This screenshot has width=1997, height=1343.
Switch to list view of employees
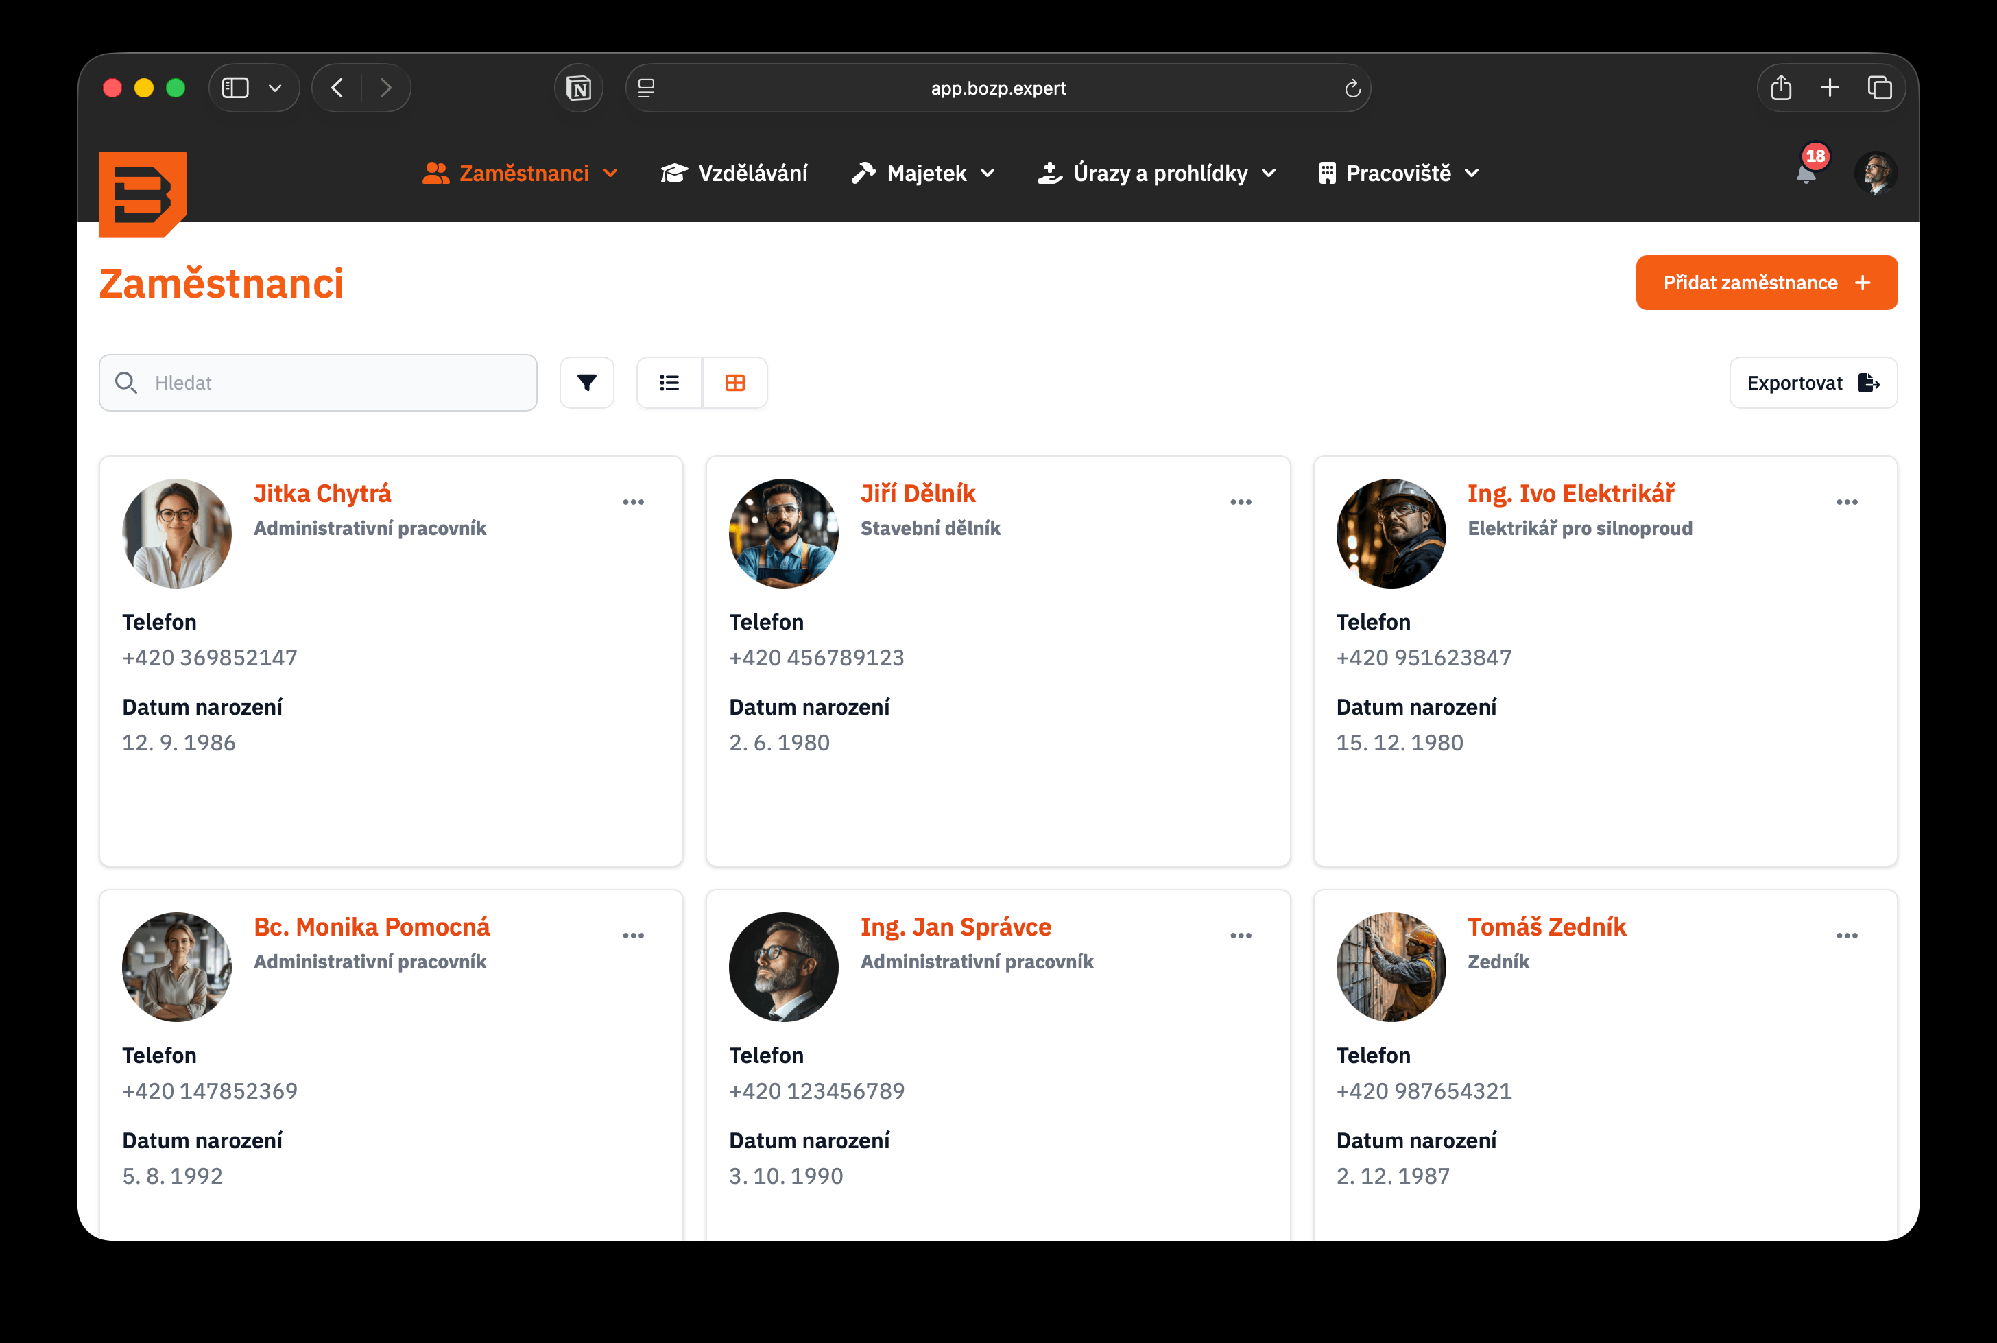(x=669, y=383)
